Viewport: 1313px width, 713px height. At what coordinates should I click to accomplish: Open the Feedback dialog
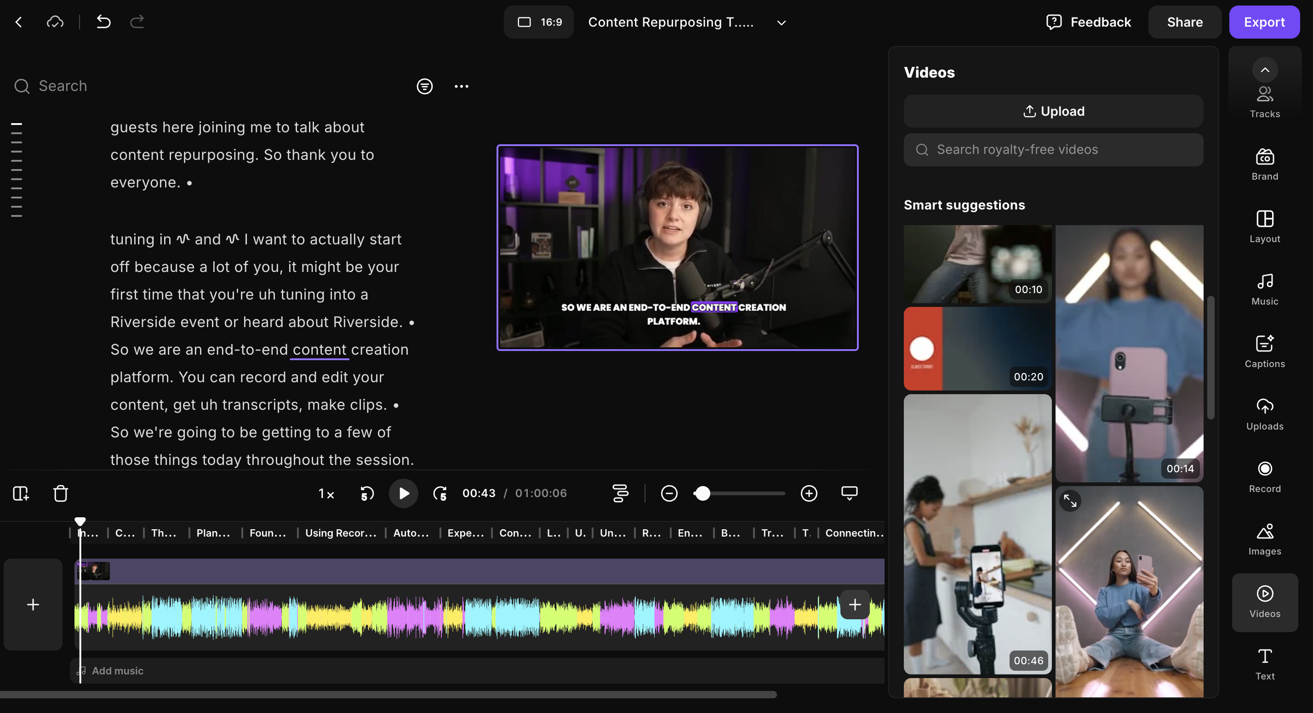1088,22
